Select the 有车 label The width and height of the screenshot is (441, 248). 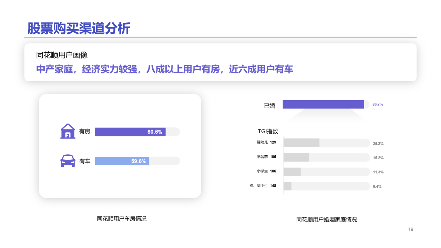[x=85, y=161]
